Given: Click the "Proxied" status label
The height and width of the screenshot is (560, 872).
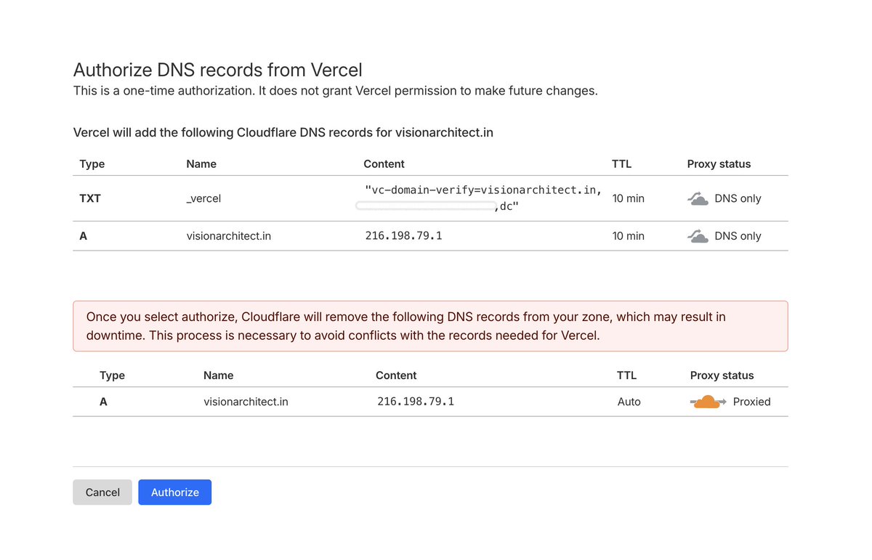Looking at the screenshot, I should click(x=751, y=402).
